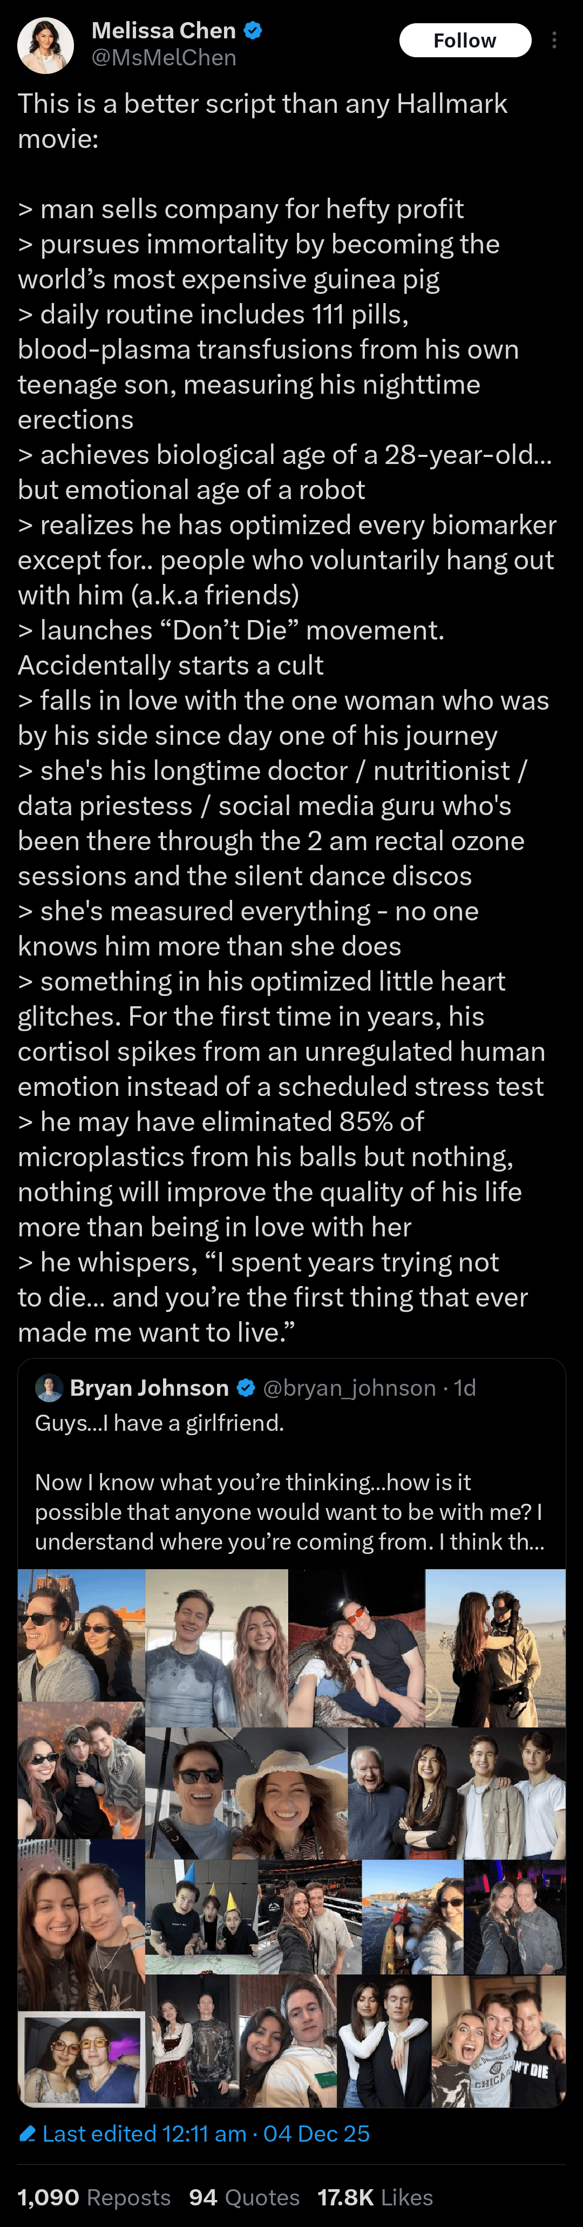
Task: View the 17.8K Likes list
Action: (x=375, y=2197)
